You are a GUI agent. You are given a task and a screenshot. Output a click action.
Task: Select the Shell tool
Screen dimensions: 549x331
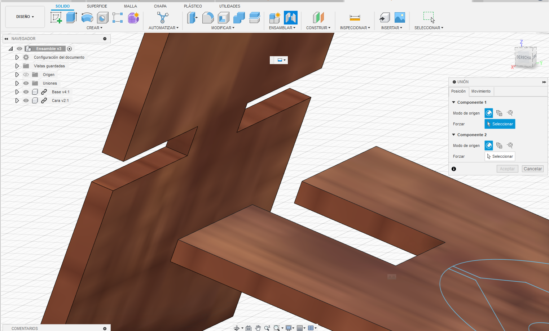(224, 17)
